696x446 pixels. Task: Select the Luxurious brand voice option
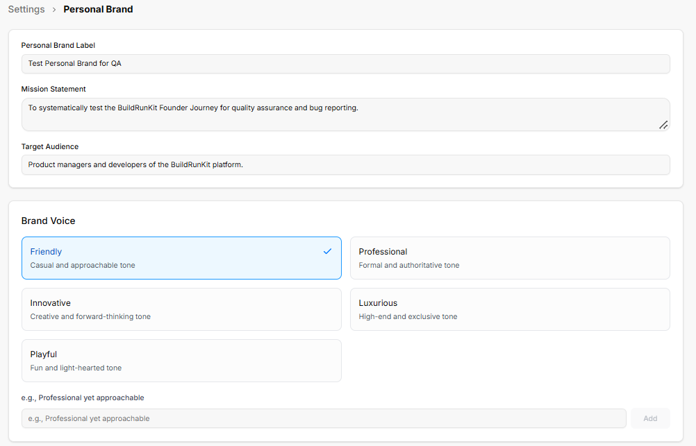click(x=510, y=309)
